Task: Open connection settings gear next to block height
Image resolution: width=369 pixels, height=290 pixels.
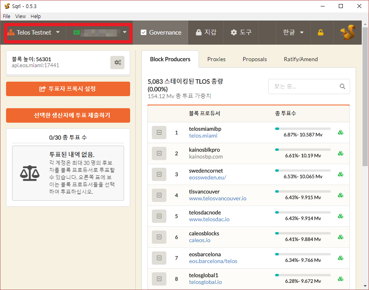Action: coord(118,62)
